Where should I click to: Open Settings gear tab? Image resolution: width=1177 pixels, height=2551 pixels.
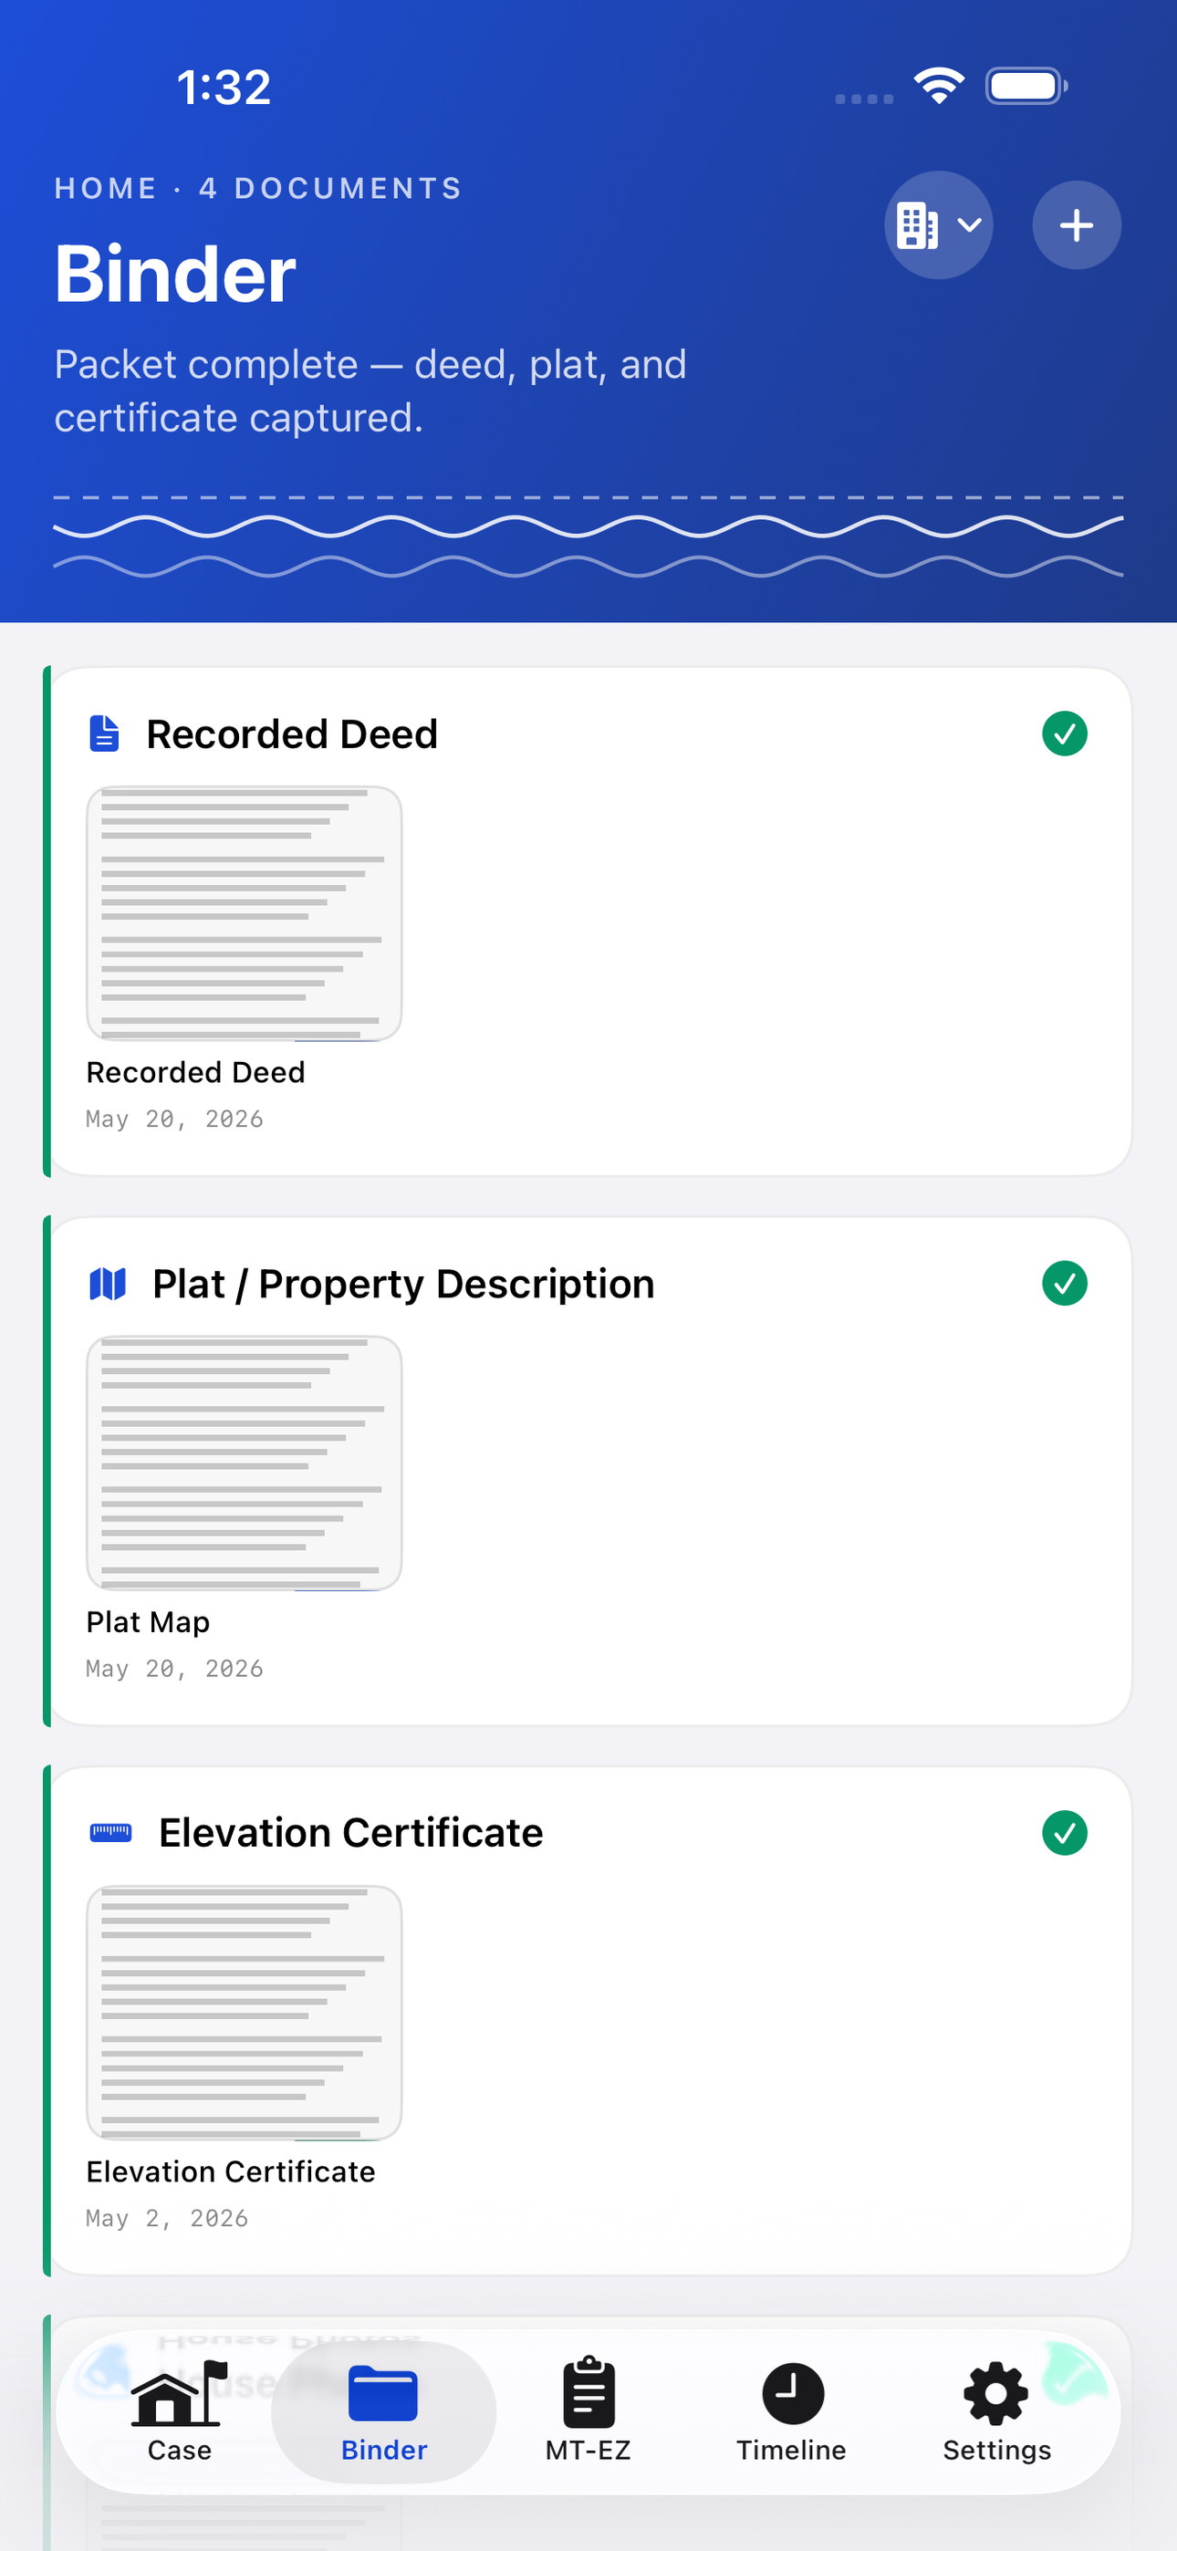pyautogui.click(x=995, y=2410)
